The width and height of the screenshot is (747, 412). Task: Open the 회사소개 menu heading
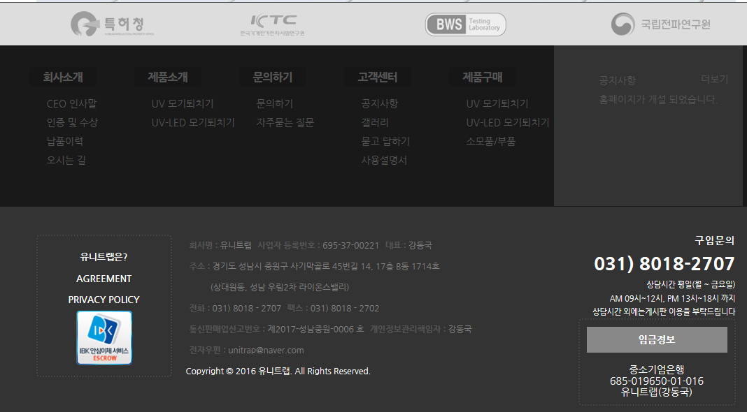63,77
